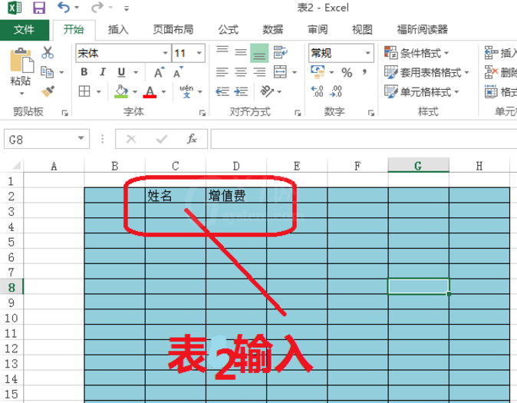517x403 pixels.
Task: Open the 页面布局 (Page Layout) tab
Action: click(173, 30)
